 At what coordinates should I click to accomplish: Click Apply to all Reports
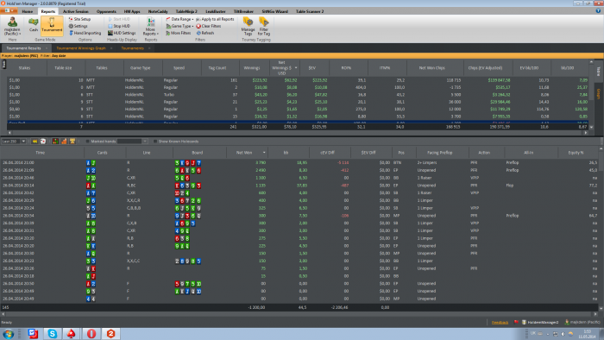coord(215,19)
